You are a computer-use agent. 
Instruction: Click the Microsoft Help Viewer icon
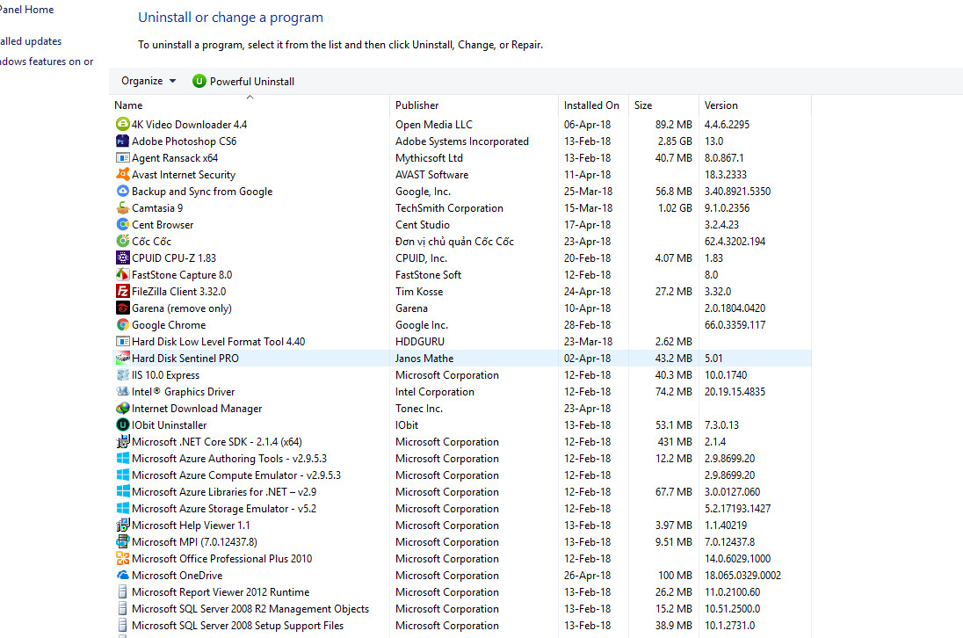click(123, 525)
